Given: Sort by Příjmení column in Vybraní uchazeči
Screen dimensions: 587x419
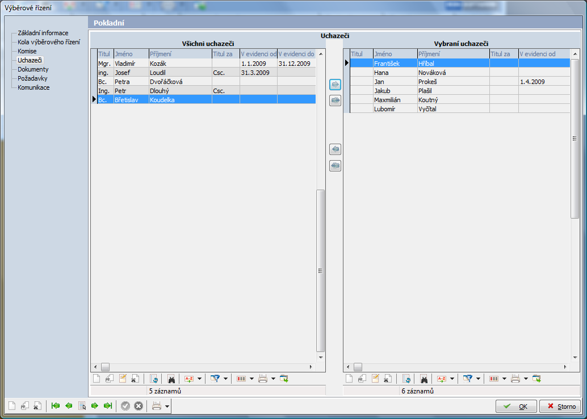Looking at the screenshot, I should pos(452,54).
